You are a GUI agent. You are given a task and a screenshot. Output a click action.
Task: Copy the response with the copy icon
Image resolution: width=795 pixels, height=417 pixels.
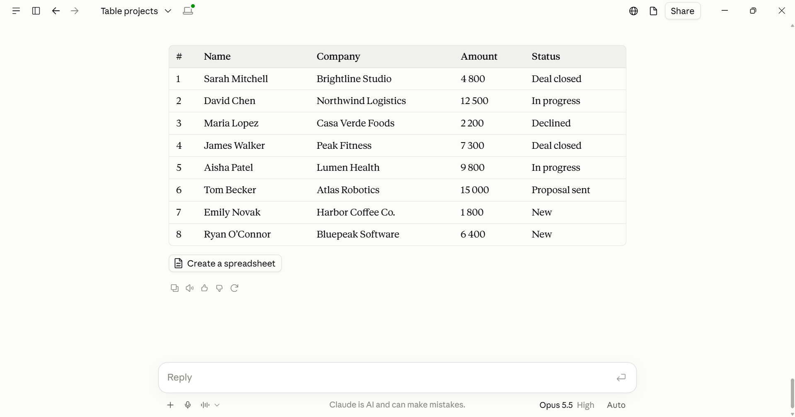pyautogui.click(x=175, y=288)
